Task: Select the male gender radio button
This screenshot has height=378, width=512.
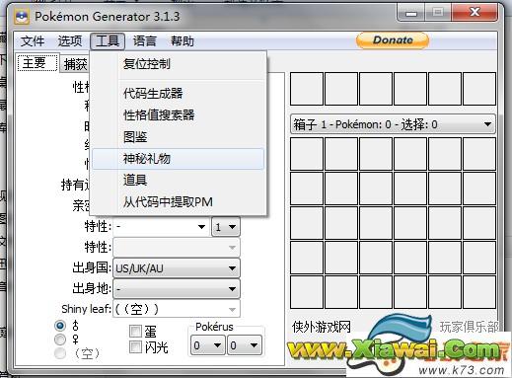Action: coord(60,326)
